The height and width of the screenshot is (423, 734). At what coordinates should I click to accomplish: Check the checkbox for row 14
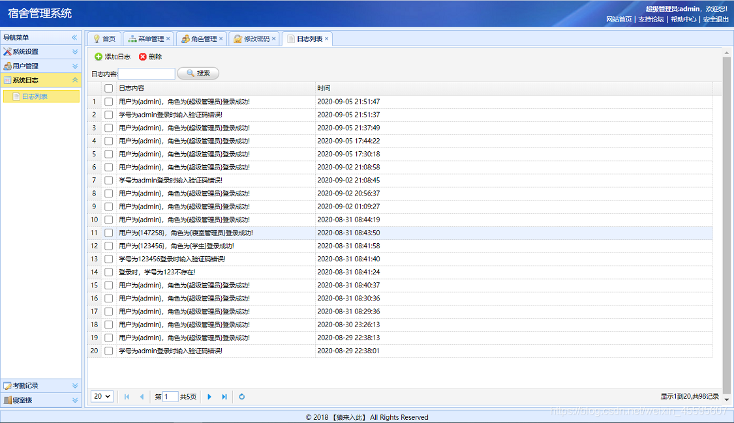click(108, 272)
